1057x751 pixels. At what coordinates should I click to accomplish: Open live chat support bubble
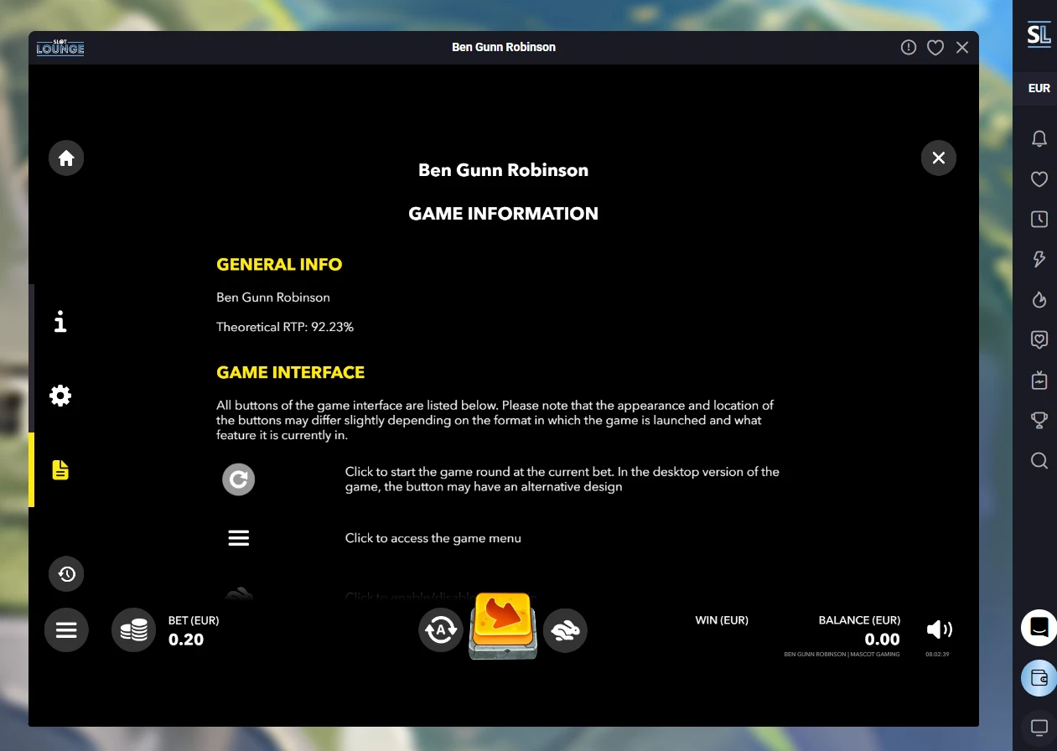[1039, 628]
